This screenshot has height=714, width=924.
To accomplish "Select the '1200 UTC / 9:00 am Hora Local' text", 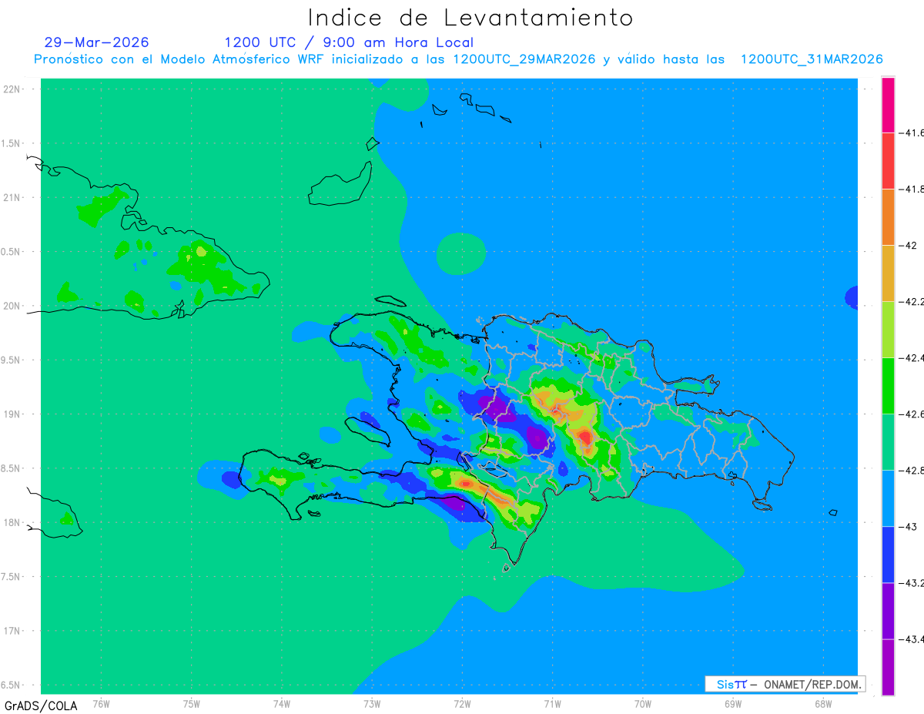I will point(349,42).
